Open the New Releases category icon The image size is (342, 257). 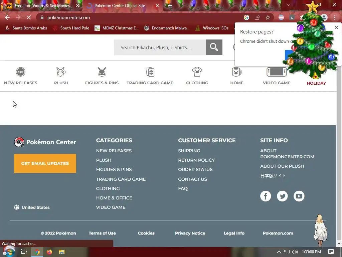20,72
